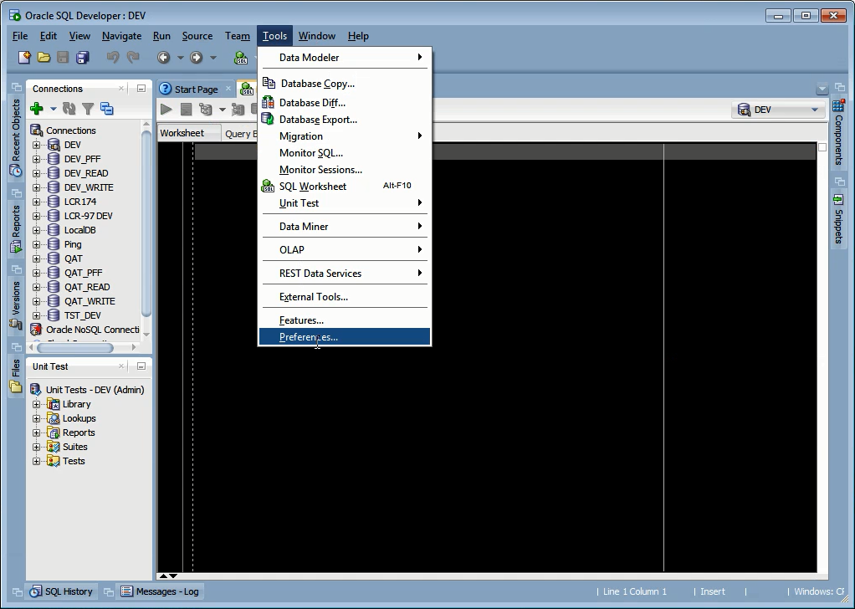Click the Database Diff menu item
Viewport: 855px width, 609px height.
point(345,103)
